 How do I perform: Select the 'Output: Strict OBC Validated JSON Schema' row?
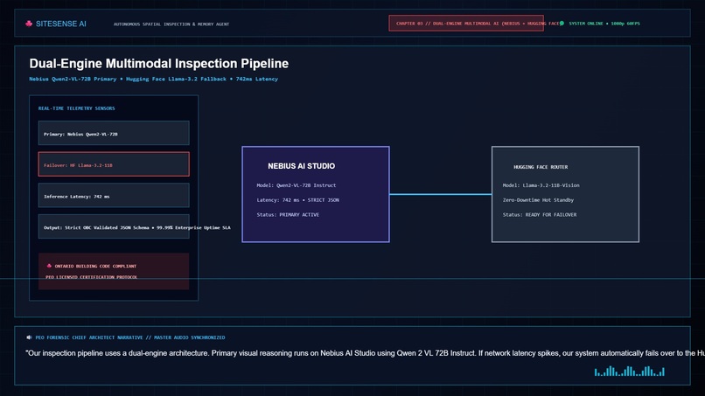pos(114,226)
